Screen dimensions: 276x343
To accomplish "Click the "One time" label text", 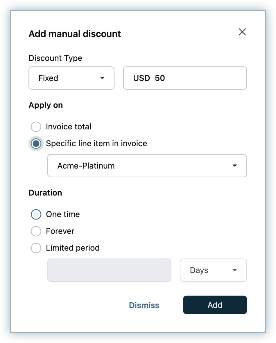I will coord(63,214).
